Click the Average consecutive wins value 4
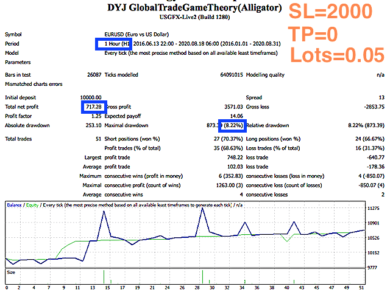 pyautogui.click(x=241, y=195)
